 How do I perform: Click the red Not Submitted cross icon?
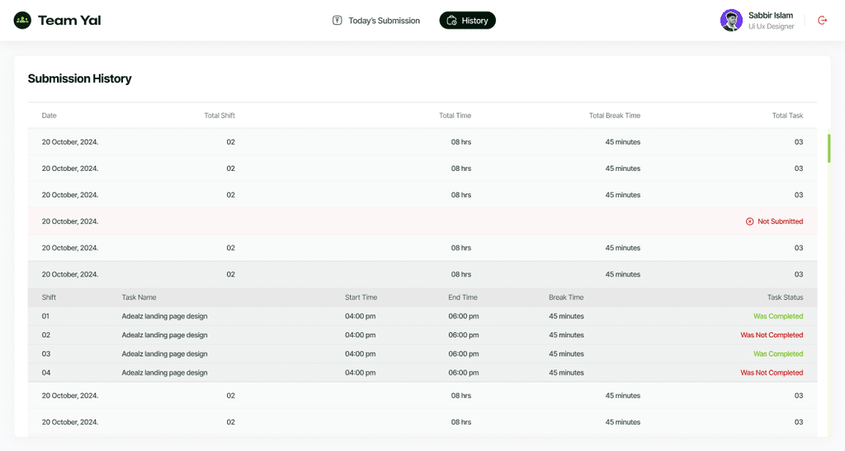(x=749, y=221)
